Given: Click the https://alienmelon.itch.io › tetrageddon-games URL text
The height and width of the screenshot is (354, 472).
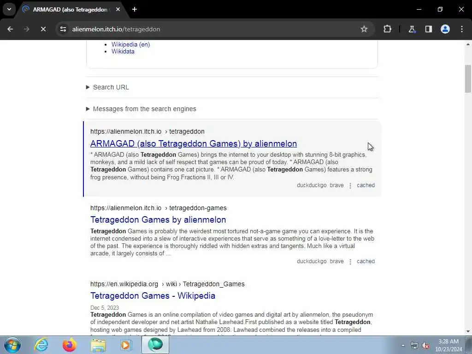Looking at the screenshot, I should [x=159, y=208].
